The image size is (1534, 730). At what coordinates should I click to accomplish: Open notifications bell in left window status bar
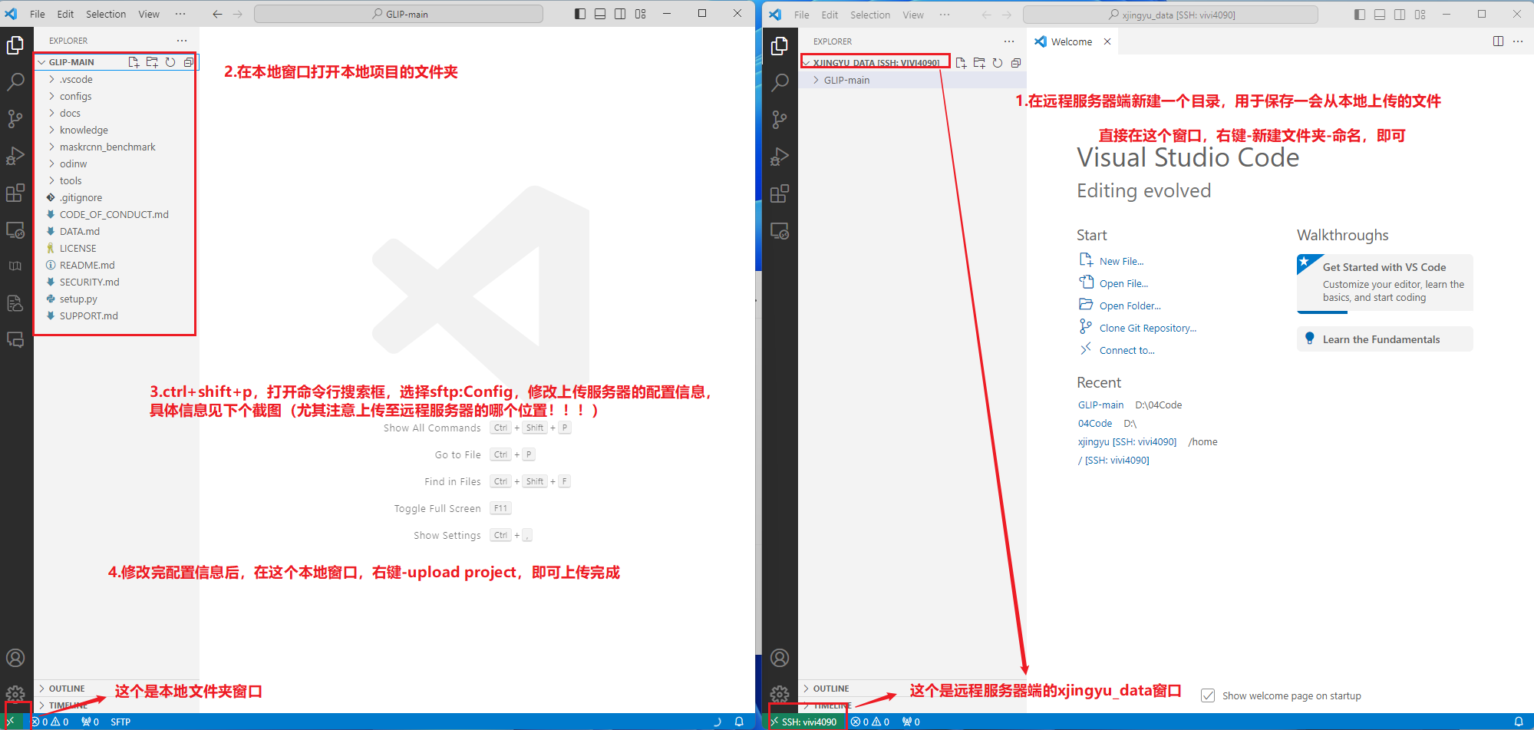coord(739,722)
